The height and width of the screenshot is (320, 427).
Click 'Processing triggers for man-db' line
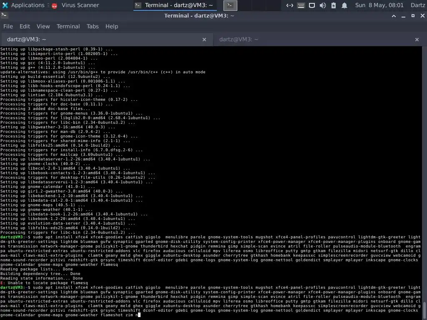[x=55, y=131]
